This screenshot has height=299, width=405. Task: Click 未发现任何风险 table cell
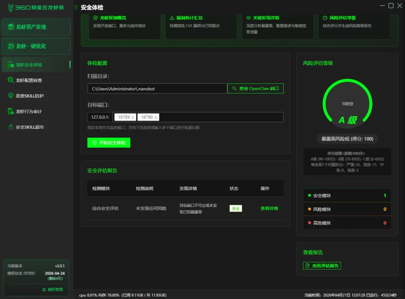tap(151, 208)
